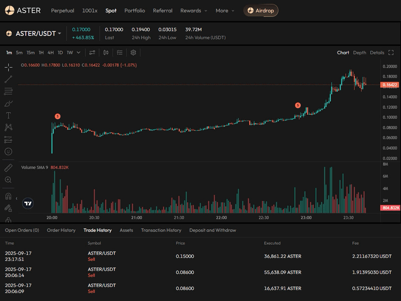Go to the Perpetual trading page
Image resolution: width=401 pixels, height=301 pixels.
tap(62, 11)
